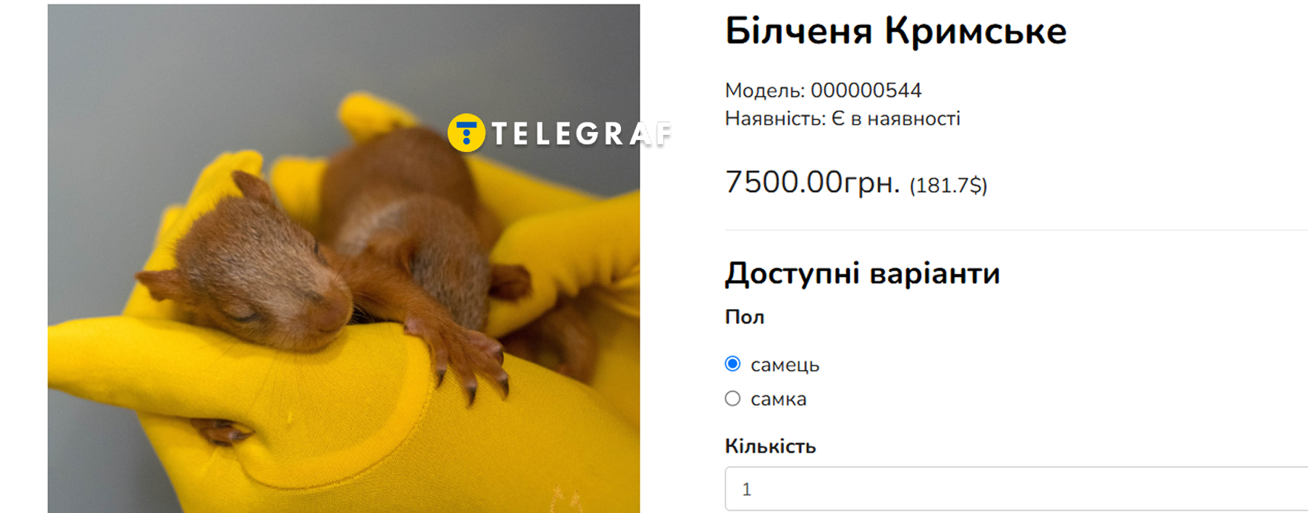Click the TELEGRAF watermark text

click(582, 134)
